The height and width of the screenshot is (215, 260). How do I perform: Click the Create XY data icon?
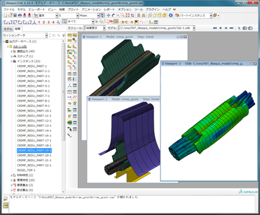tap(69, 92)
